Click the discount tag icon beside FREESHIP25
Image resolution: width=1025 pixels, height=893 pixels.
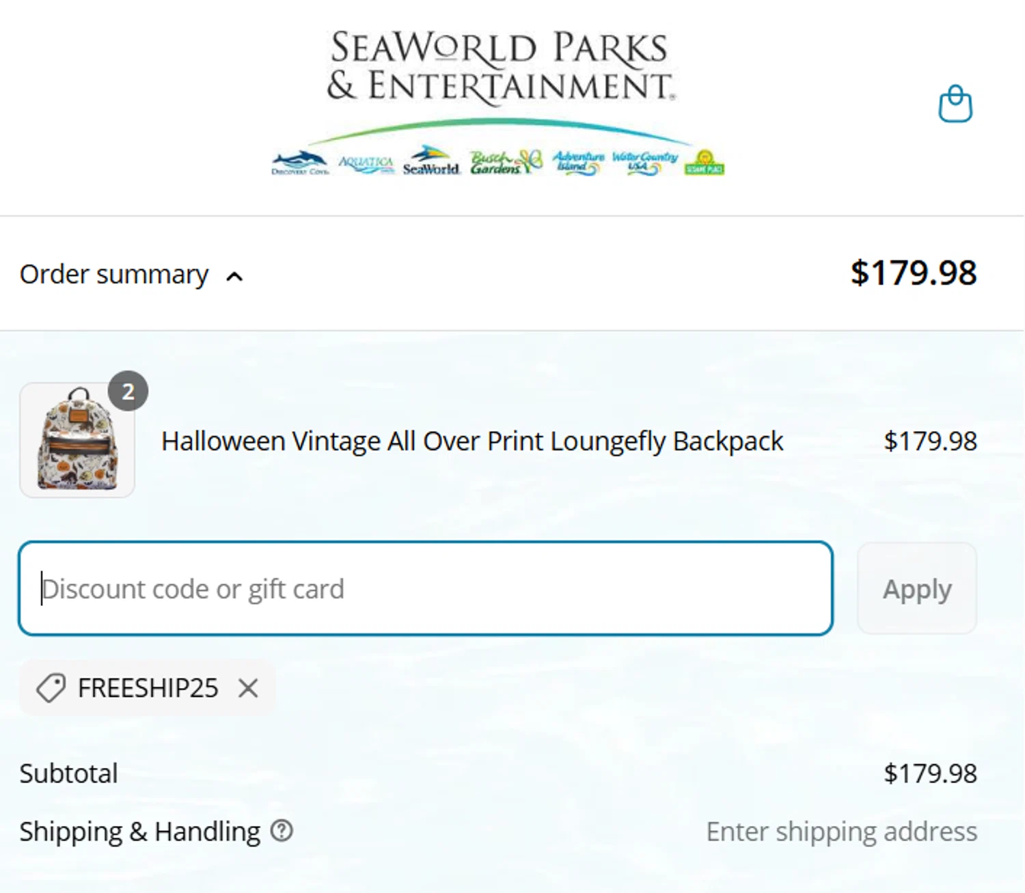click(x=51, y=687)
